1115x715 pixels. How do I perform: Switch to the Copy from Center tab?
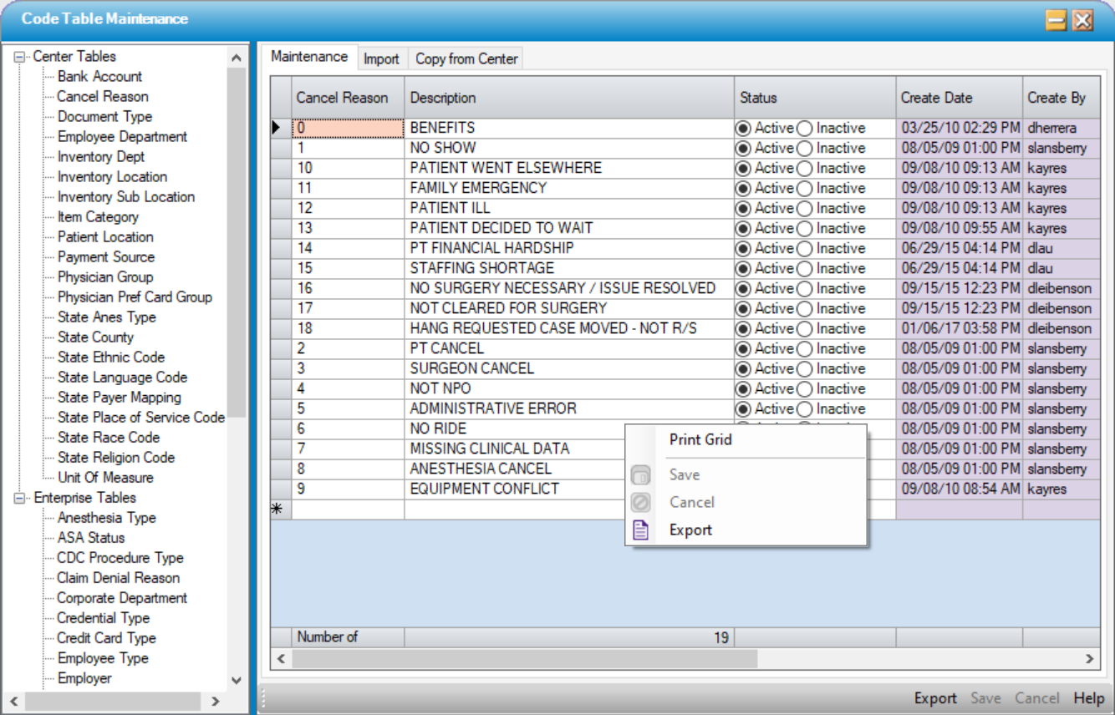coord(466,58)
